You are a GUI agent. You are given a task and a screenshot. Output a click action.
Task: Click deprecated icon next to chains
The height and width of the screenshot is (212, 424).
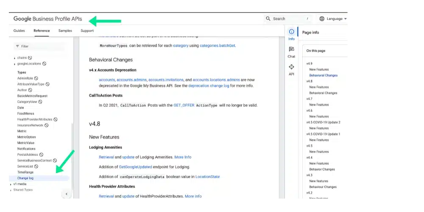30,58
